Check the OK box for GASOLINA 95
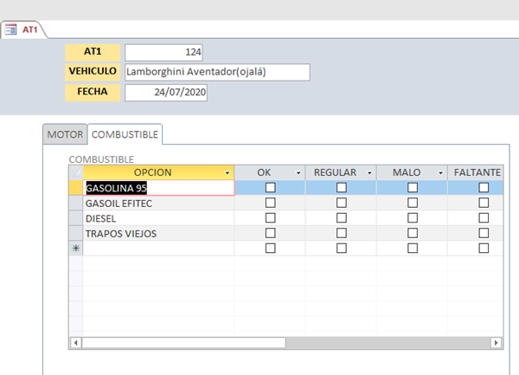Image resolution: width=519 pixels, height=375 pixels. click(270, 187)
